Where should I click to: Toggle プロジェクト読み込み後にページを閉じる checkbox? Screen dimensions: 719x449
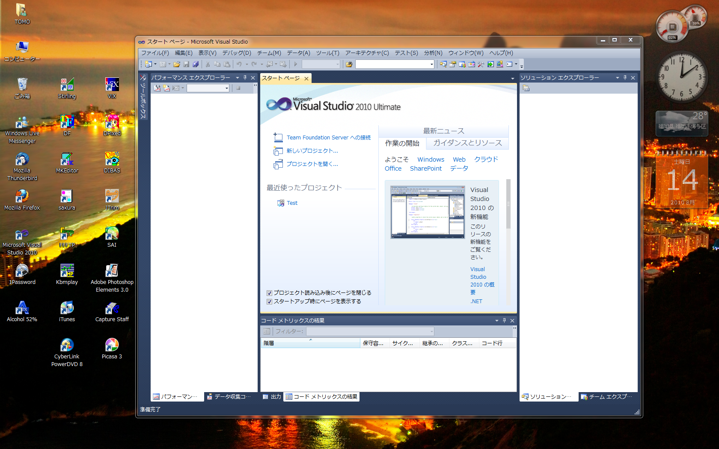[270, 293]
